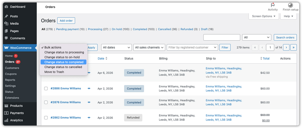The image size is (302, 128).
Task: Filter by Completed orders link
Action: [x=140, y=29]
